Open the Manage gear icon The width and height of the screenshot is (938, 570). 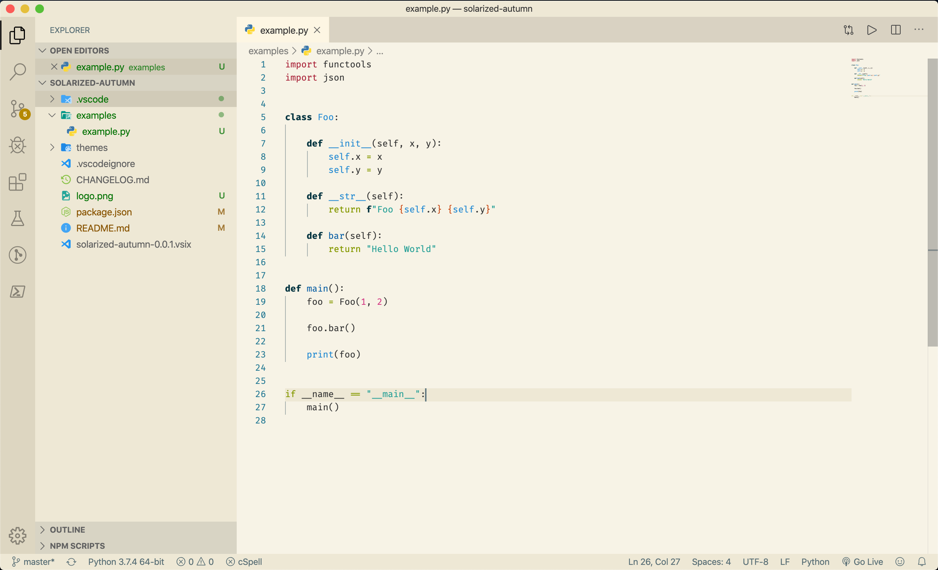click(18, 535)
